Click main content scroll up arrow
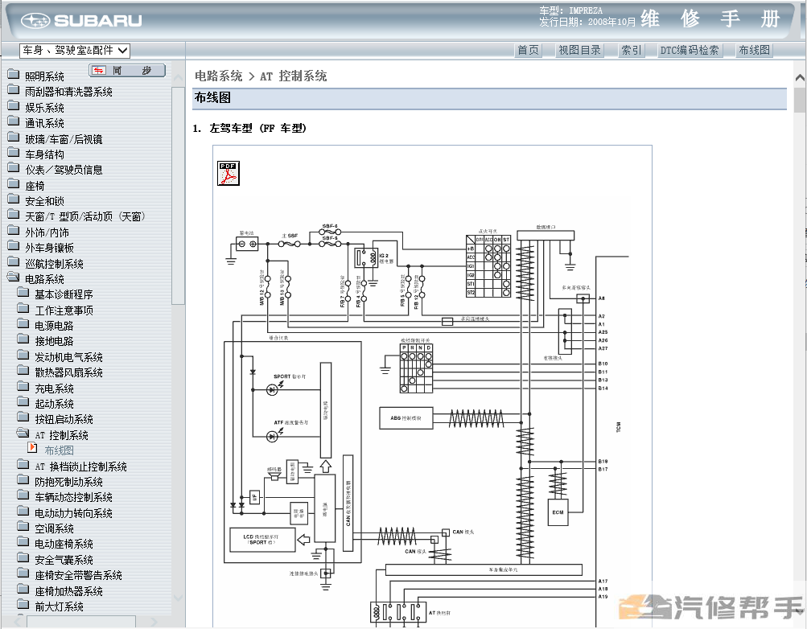 801,78
